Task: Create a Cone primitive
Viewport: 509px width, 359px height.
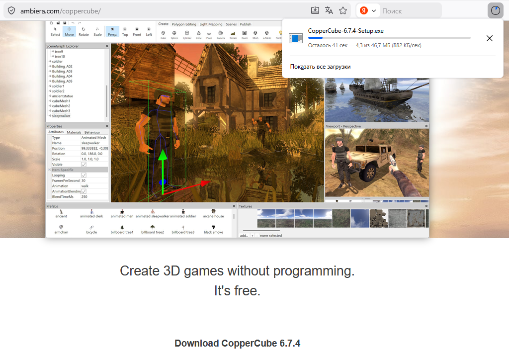Action: click(199, 35)
